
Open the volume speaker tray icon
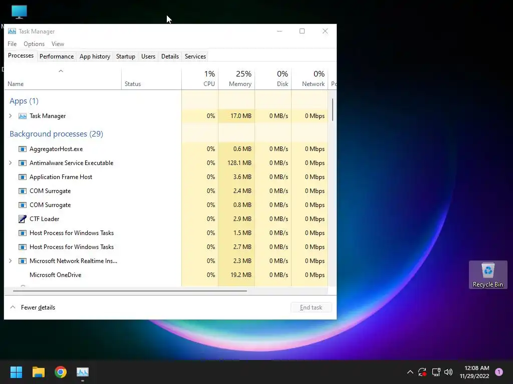[448, 372]
